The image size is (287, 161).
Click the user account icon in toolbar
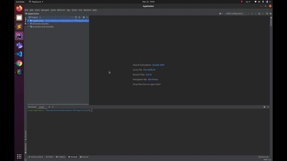pos(221,13)
